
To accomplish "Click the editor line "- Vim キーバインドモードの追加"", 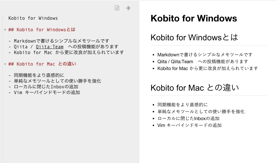I will click(x=44, y=92).
